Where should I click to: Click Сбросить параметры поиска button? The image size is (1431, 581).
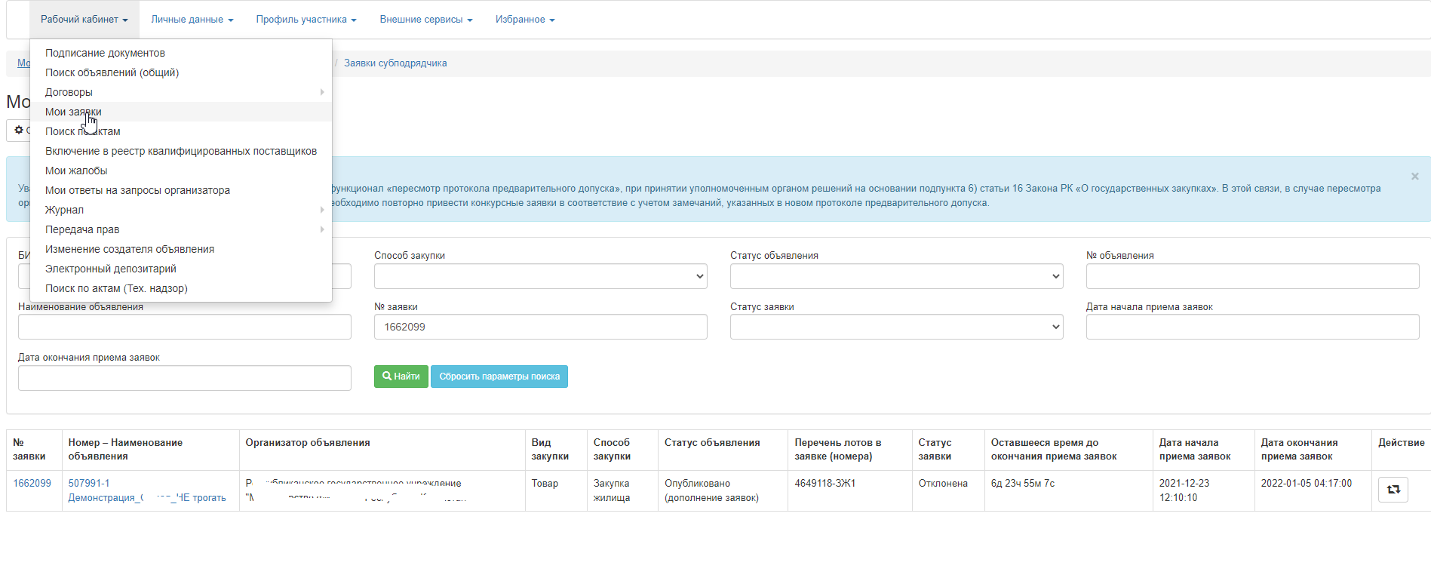coord(499,377)
